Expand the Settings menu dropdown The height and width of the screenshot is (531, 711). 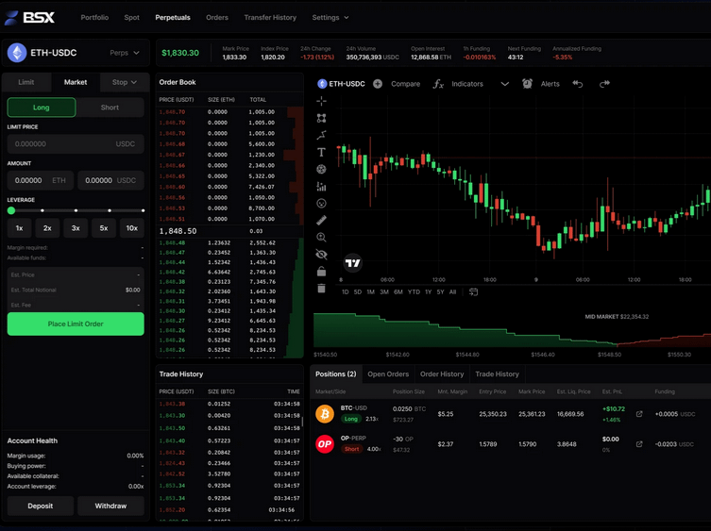pos(330,17)
